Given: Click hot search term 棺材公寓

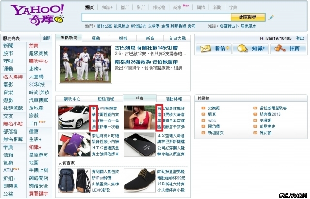Looking at the screenshot, I should [104, 26].
